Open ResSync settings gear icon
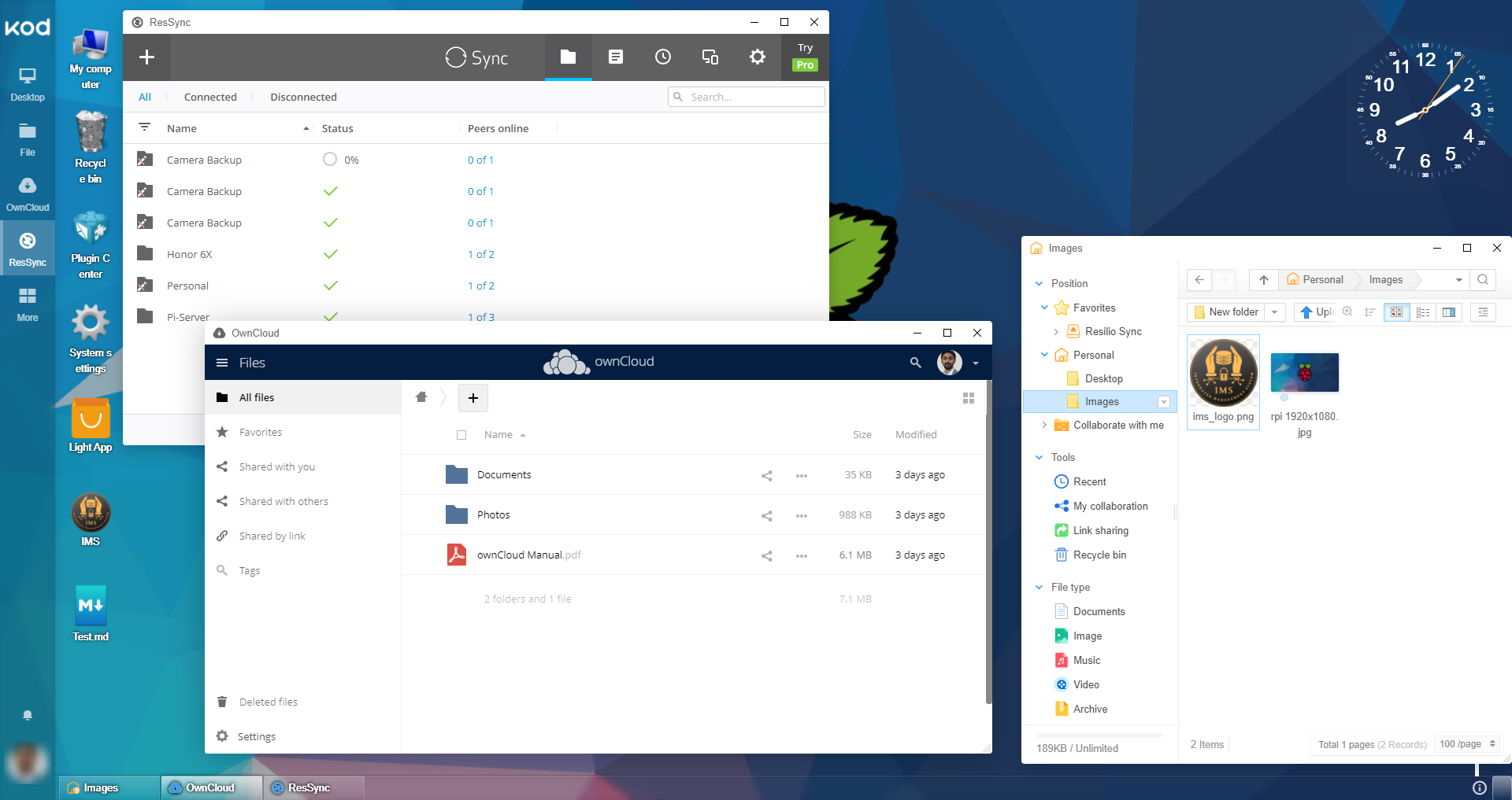 [758, 57]
